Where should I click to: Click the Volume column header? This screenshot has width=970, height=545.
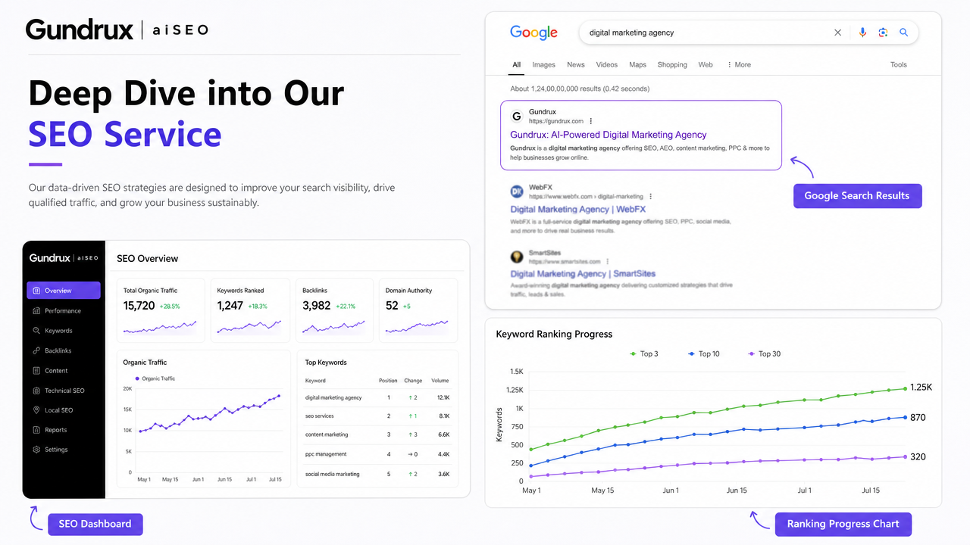click(440, 381)
